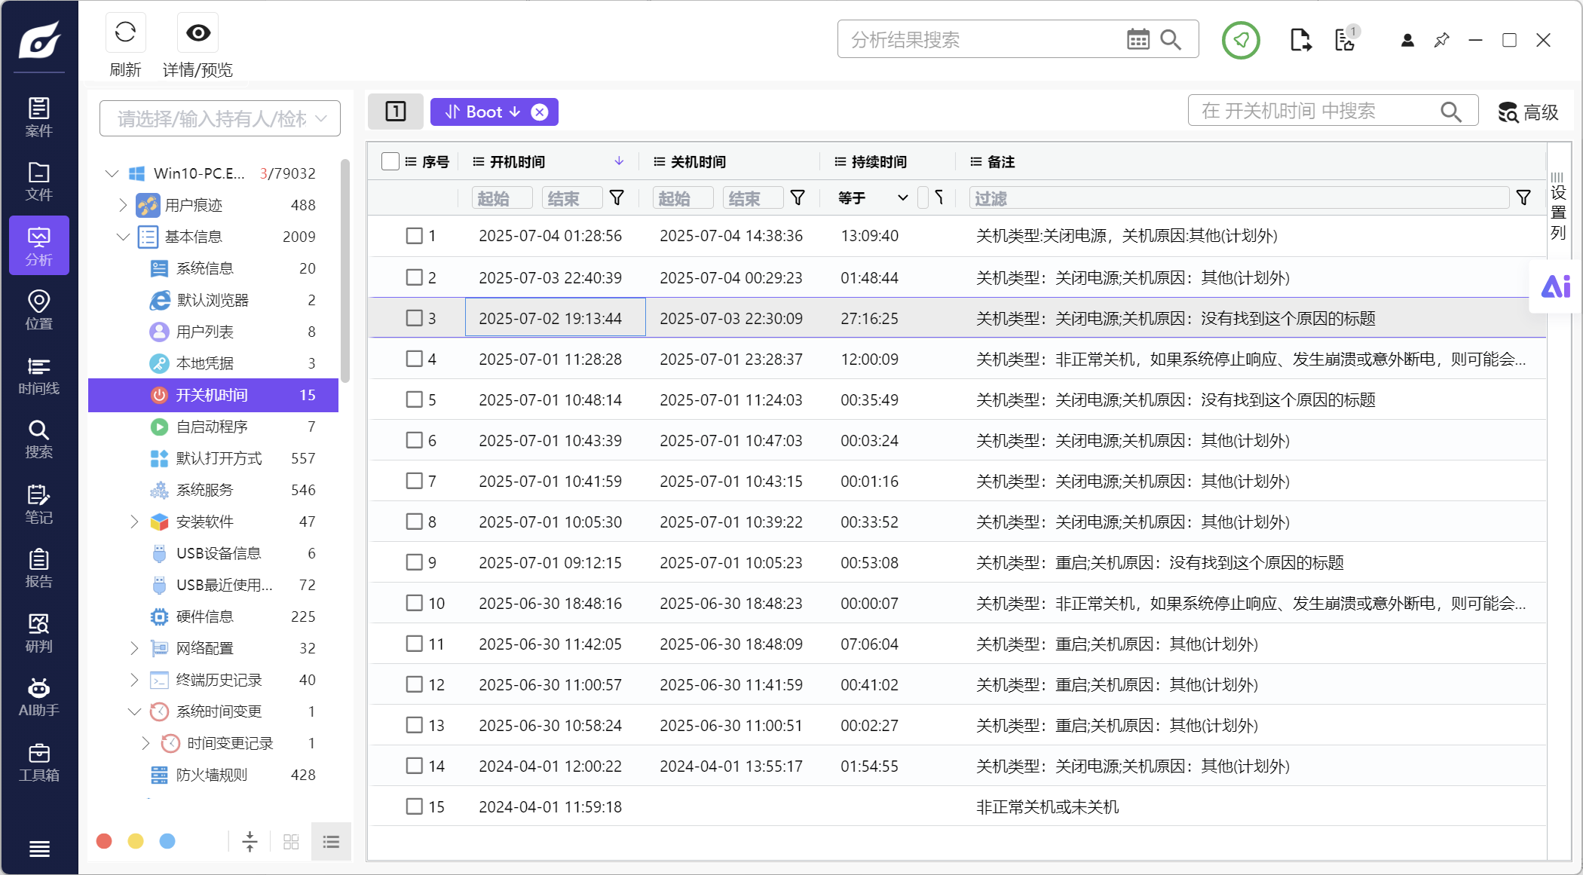Screen dimensions: 1583x875
Task: Click the user account icon
Action: [1407, 40]
